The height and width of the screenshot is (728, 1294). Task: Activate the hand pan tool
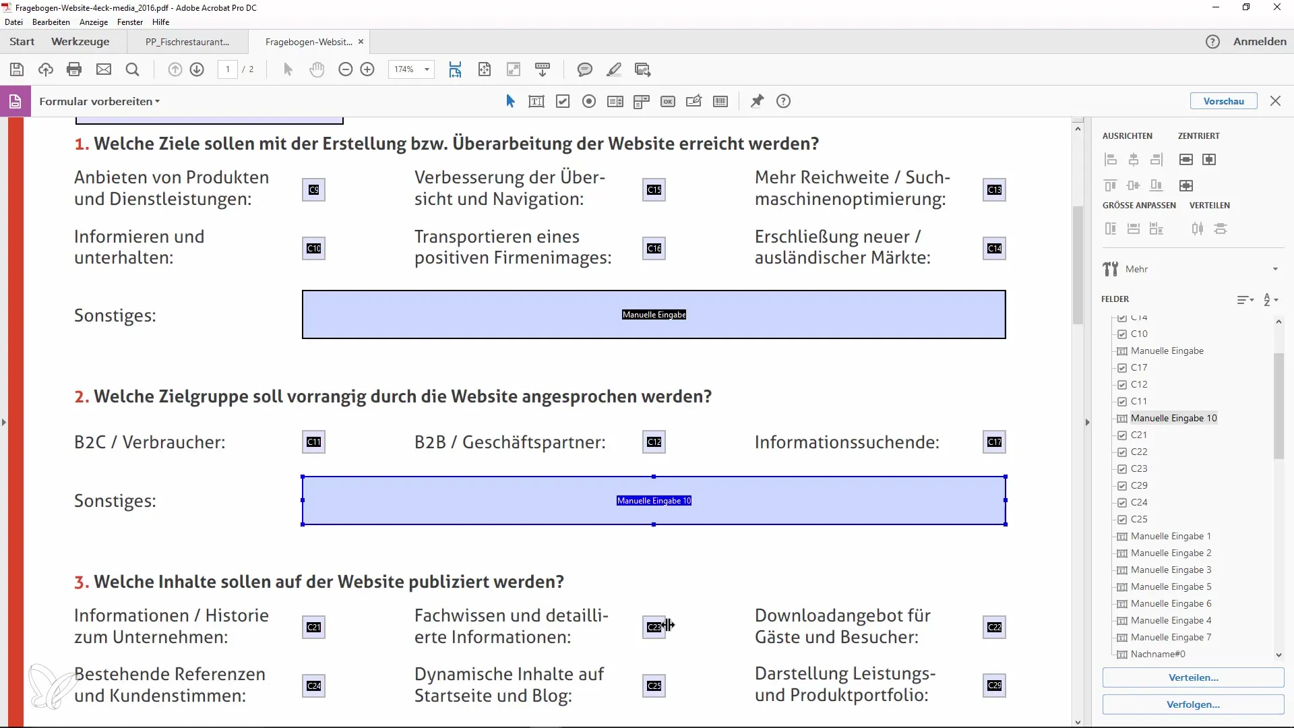coord(317,69)
